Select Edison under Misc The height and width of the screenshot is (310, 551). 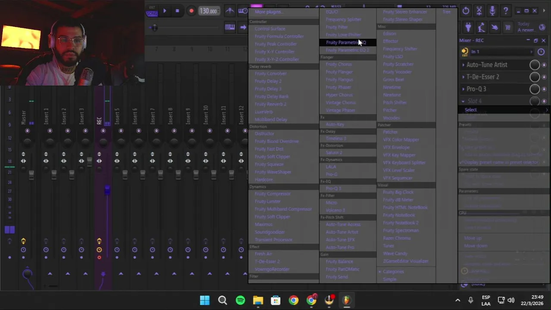tap(389, 34)
